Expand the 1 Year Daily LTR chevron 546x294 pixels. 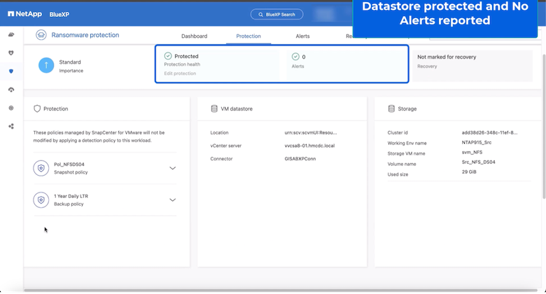tap(172, 199)
